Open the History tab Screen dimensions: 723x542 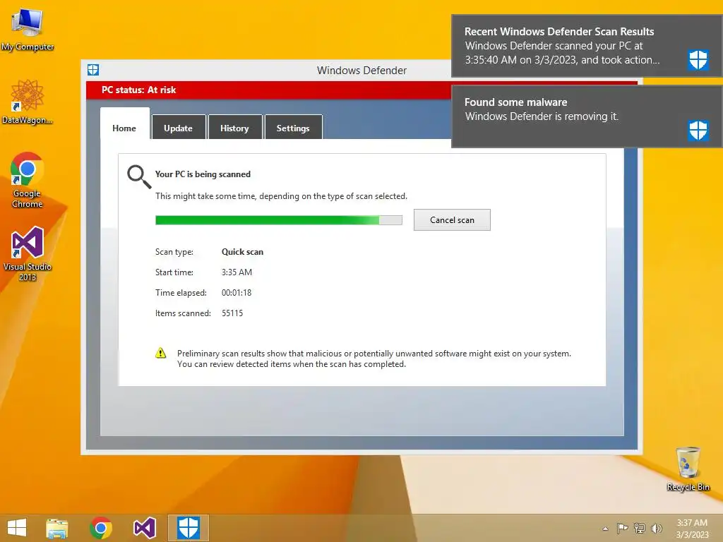click(234, 127)
